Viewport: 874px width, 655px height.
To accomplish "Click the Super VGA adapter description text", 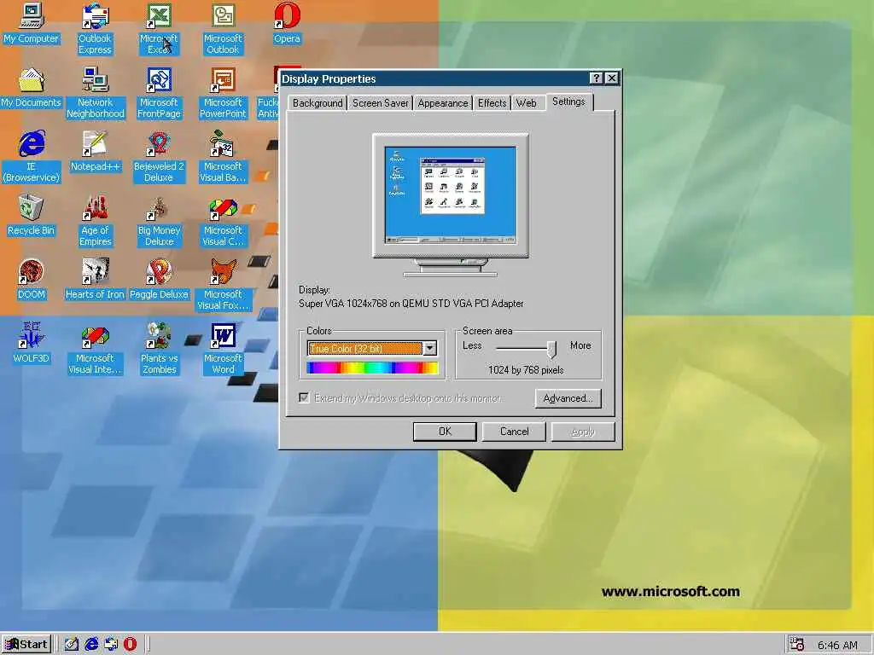I will tap(411, 304).
